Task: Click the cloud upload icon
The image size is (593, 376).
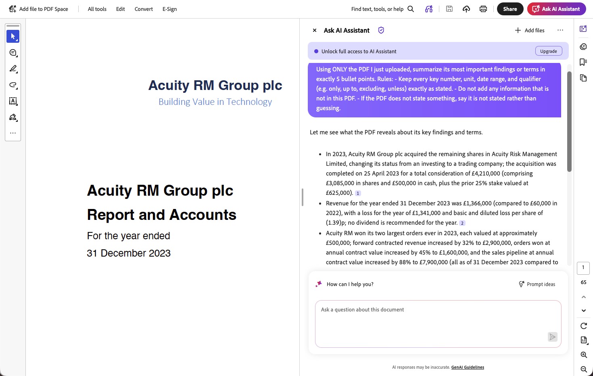Action: (466, 9)
